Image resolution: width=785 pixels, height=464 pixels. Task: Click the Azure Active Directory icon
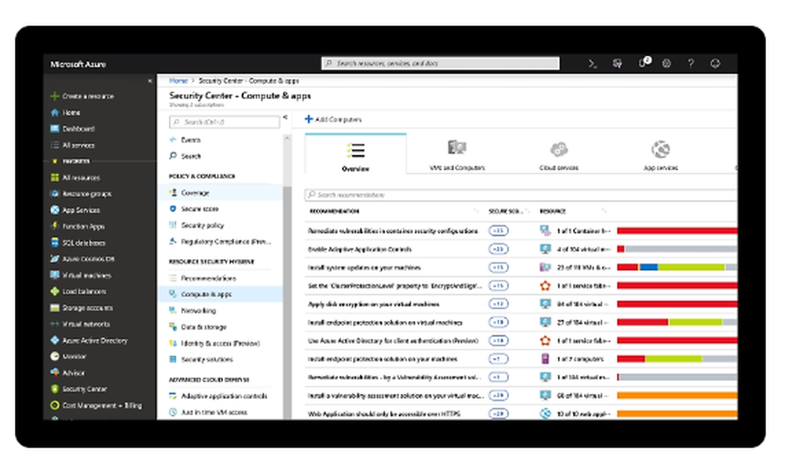click(55, 341)
